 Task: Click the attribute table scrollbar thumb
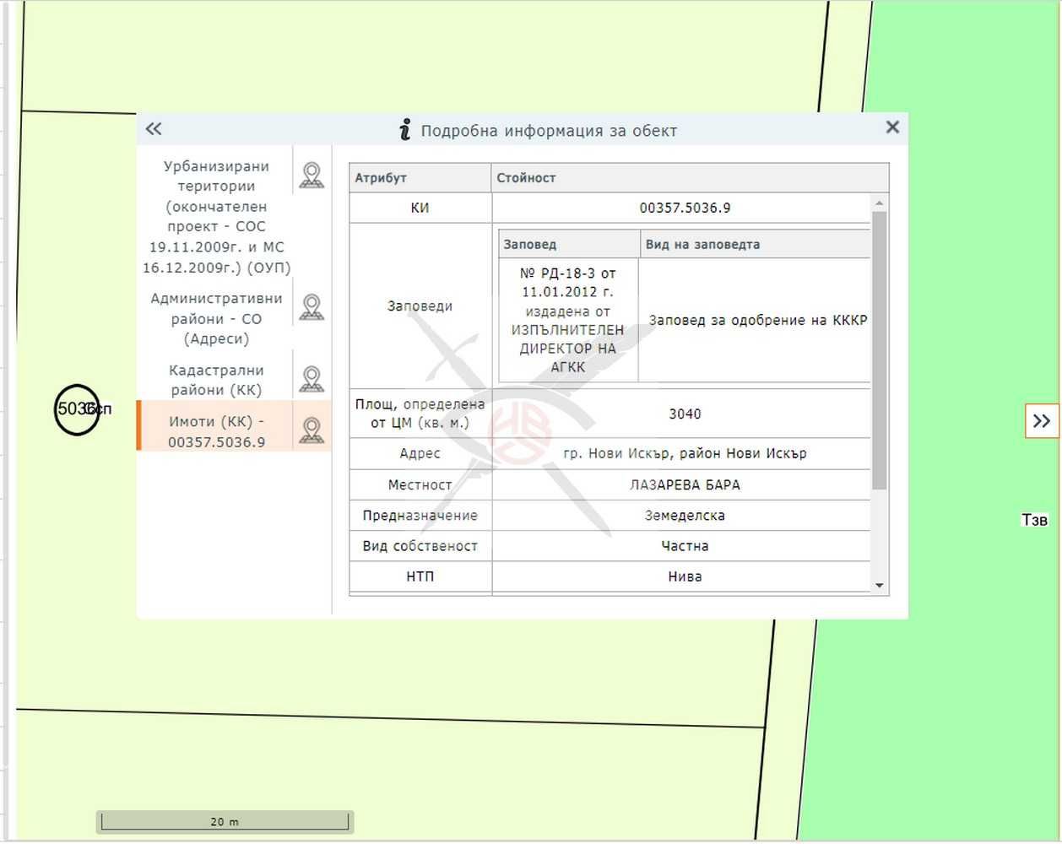[x=879, y=350]
